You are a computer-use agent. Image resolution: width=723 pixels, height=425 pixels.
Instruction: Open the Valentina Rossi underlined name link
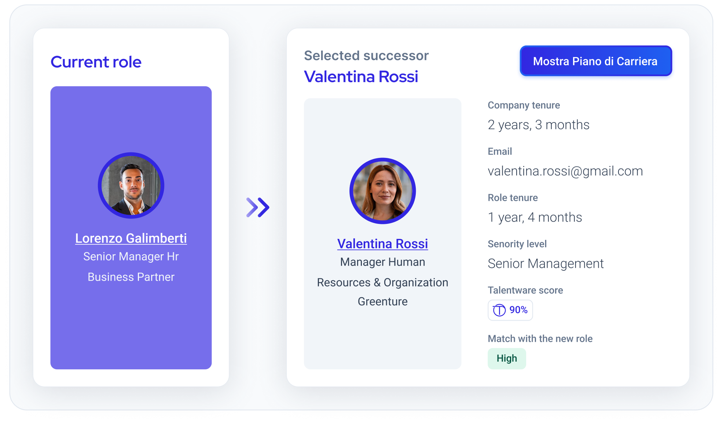(382, 244)
